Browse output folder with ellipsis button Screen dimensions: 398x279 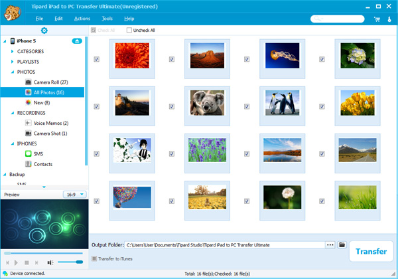(x=330, y=244)
